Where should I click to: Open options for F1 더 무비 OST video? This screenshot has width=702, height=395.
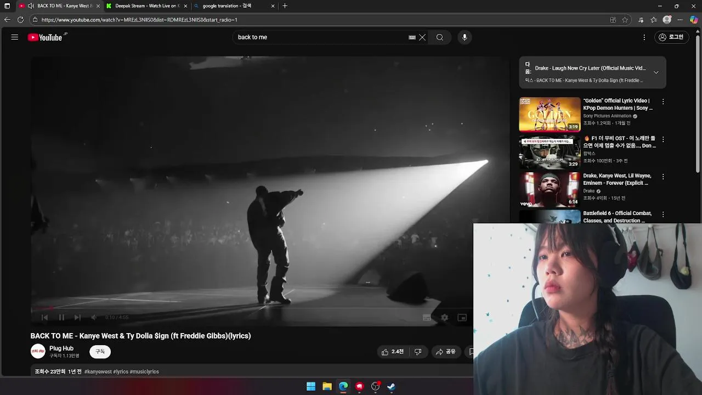pos(663,139)
